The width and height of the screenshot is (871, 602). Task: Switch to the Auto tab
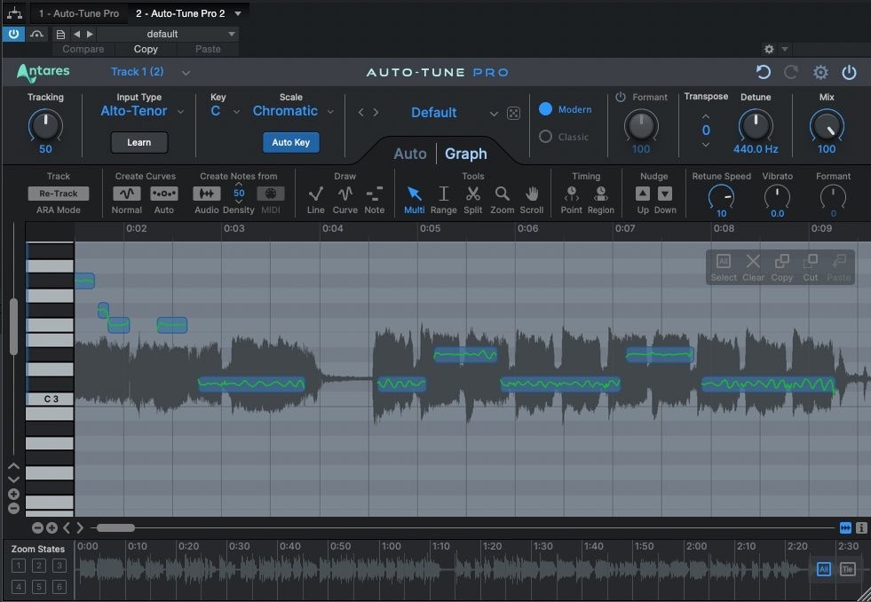[410, 154]
